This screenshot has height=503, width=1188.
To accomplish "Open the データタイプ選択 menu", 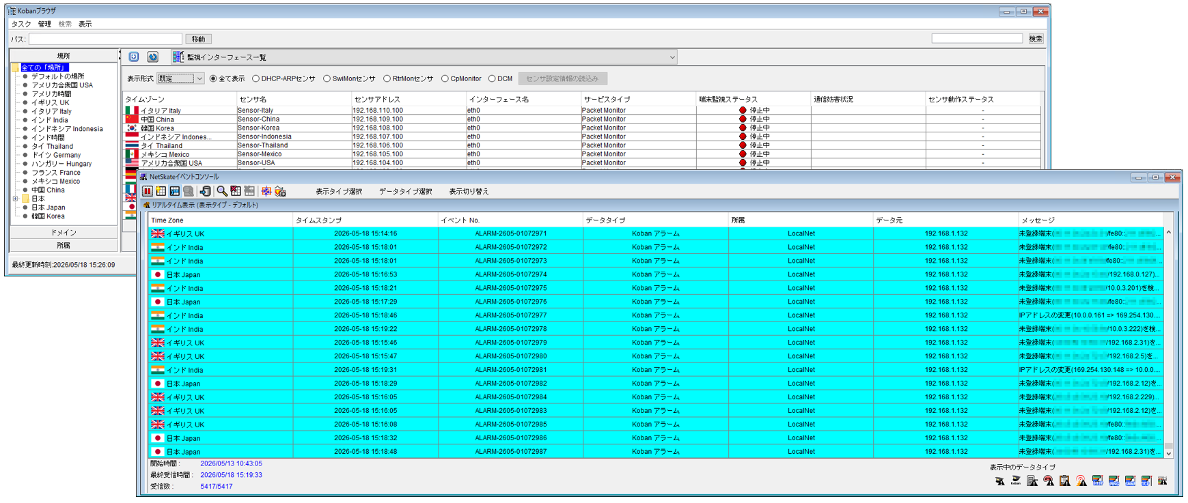I will (406, 192).
